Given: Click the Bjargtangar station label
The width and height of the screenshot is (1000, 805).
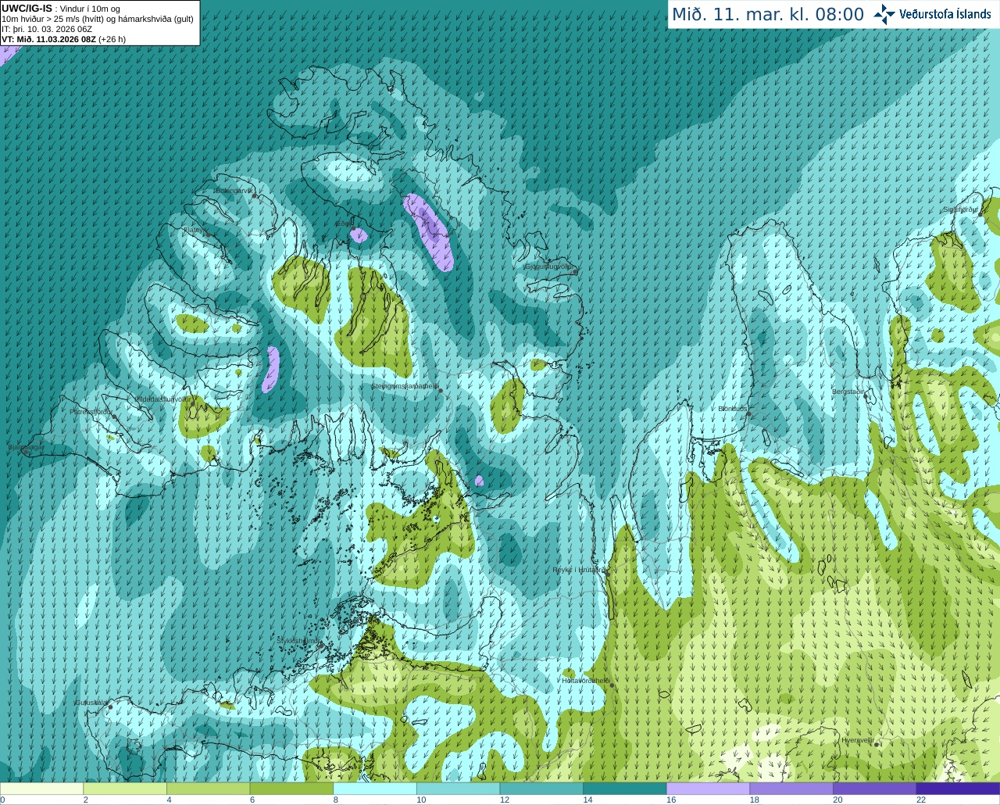Looking at the screenshot, I should (26, 447).
